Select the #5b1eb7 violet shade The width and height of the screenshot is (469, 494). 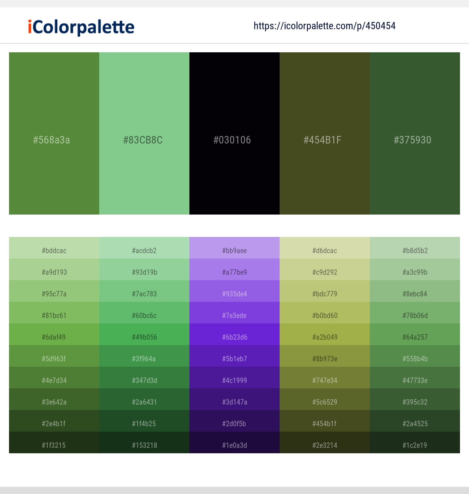pos(234,358)
